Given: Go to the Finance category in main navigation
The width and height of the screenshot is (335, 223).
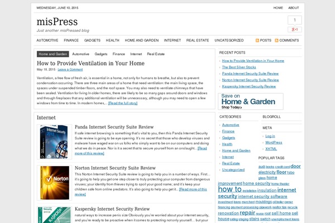Looking at the screenshot, I should tap(71, 40).
